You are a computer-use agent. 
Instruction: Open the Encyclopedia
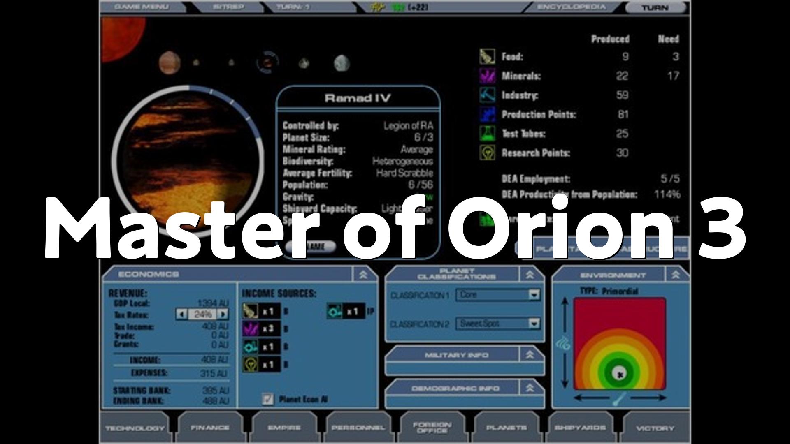tap(571, 7)
